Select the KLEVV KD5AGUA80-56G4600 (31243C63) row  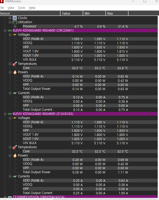(x=85, y=114)
